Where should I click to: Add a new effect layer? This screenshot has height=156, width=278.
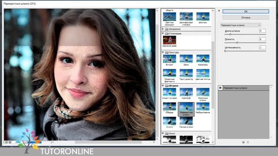243,142
